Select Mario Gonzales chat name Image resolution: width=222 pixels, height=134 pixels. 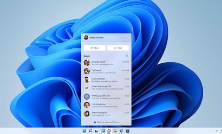[x=98, y=79]
